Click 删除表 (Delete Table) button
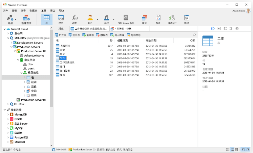 (x=102, y=35)
